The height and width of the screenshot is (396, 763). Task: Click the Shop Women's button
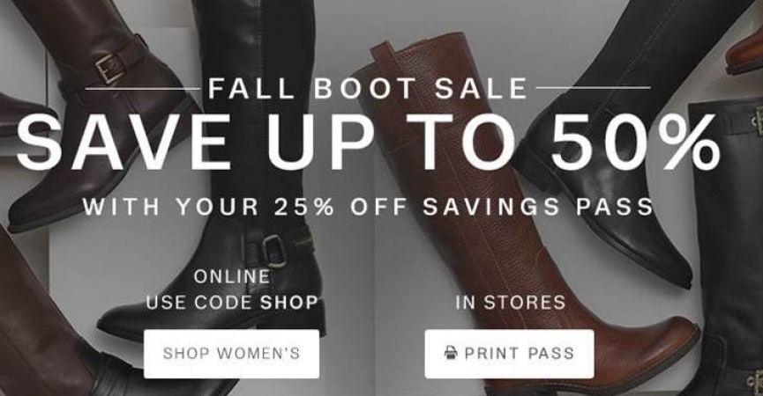coord(232,354)
